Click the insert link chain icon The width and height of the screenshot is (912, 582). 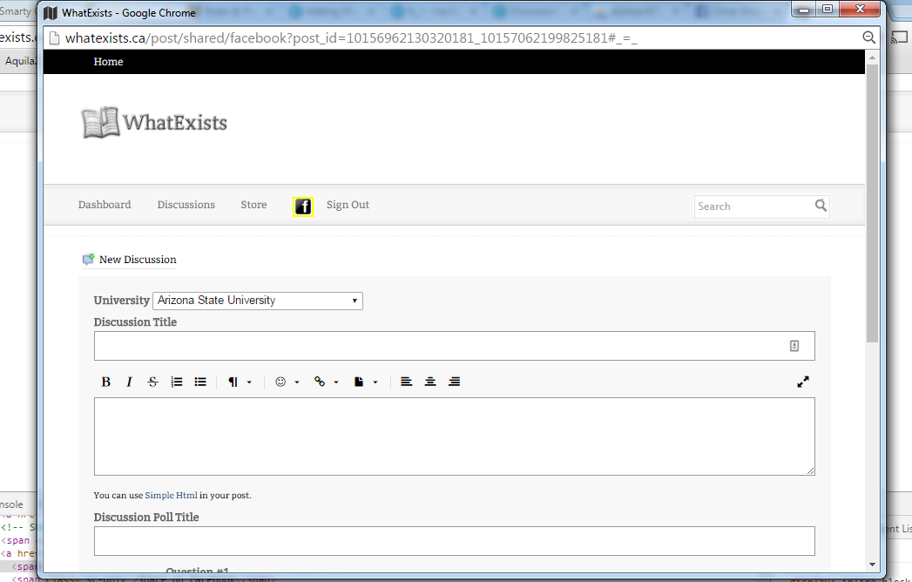pyautogui.click(x=320, y=382)
